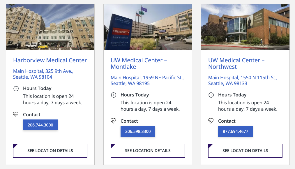See location details for UW Northwest
Viewport: 295px width, 169px height.
click(x=245, y=151)
